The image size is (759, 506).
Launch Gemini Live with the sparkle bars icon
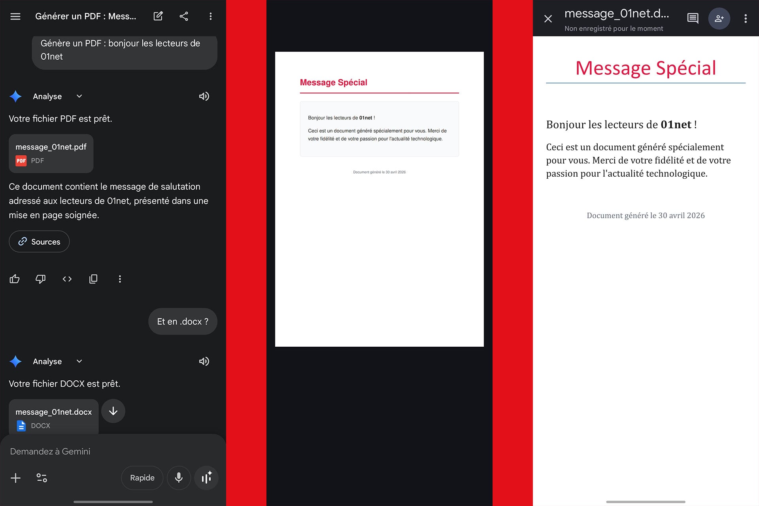tap(206, 478)
